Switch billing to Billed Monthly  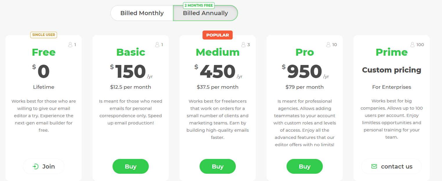pyautogui.click(x=142, y=13)
